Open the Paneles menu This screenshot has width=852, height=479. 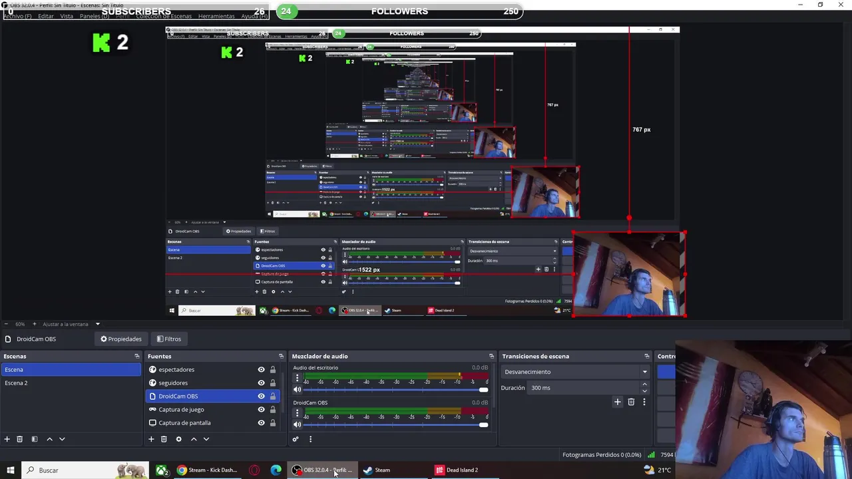(94, 16)
